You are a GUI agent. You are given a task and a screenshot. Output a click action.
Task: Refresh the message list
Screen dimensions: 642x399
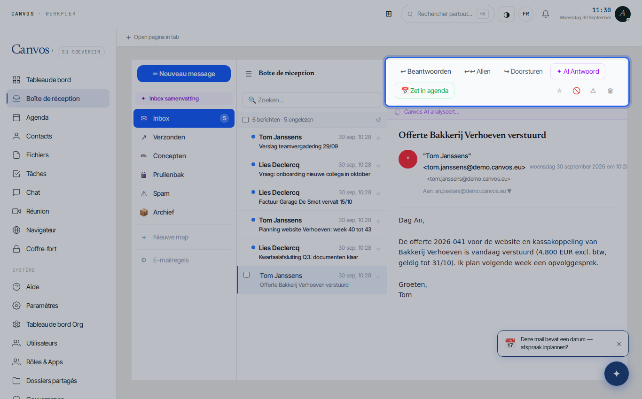point(378,120)
